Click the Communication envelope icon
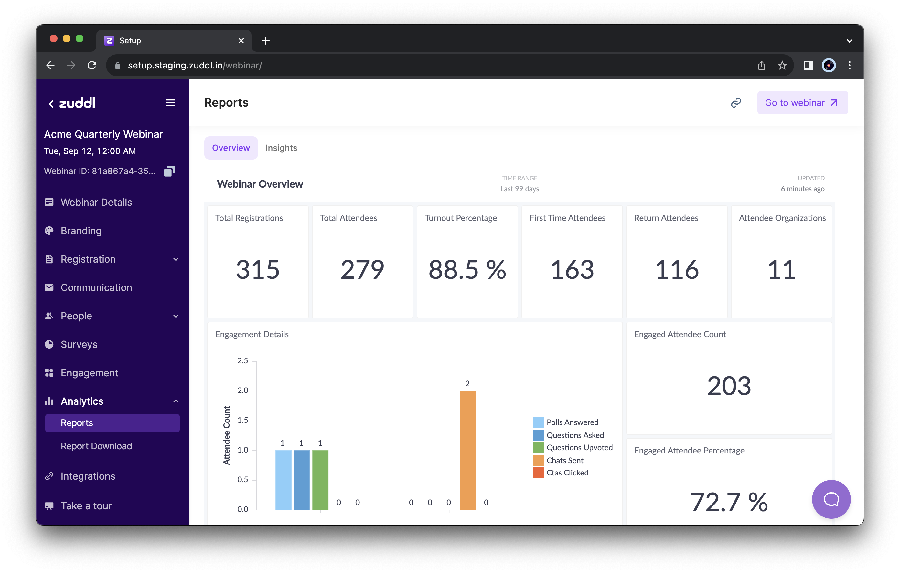Viewport: 900px width, 573px height. (x=50, y=287)
